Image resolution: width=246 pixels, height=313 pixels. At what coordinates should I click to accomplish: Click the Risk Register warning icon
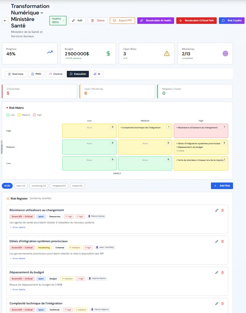point(8,198)
